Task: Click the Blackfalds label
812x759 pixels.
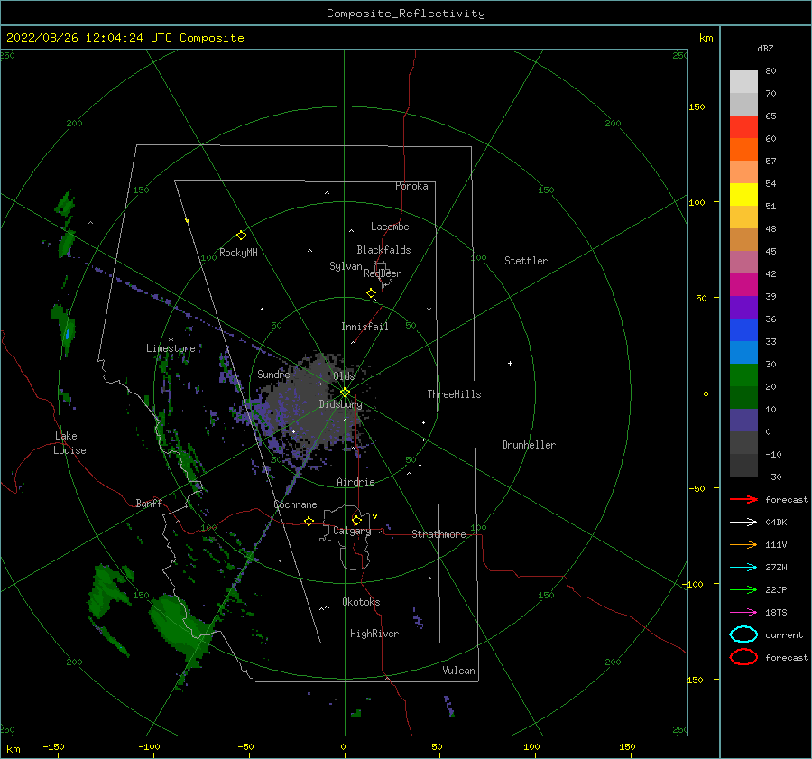Action: coord(383,250)
